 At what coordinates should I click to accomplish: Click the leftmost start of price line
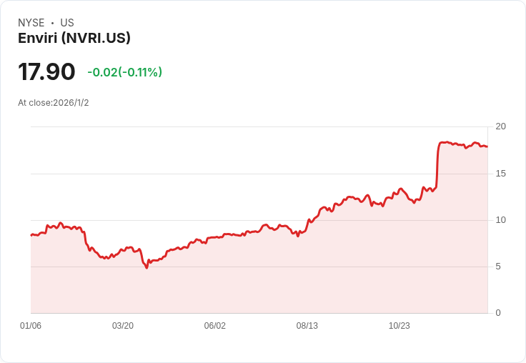click(x=31, y=235)
